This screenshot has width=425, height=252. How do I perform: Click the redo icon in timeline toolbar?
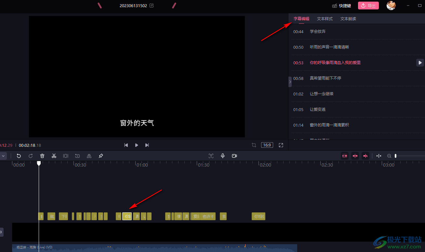(x=31, y=156)
